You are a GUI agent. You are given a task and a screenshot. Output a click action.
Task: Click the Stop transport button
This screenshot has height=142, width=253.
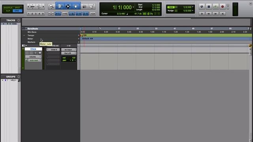pos(209,7)
